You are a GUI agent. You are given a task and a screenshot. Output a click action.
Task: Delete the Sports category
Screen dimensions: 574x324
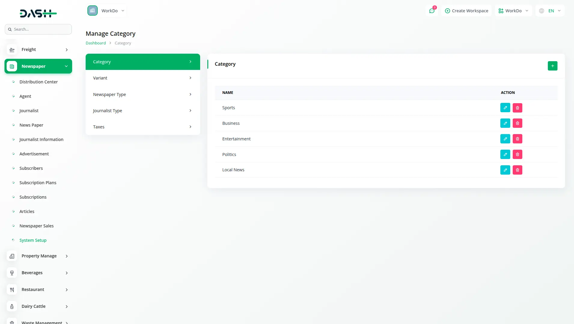tap(517, 108)
